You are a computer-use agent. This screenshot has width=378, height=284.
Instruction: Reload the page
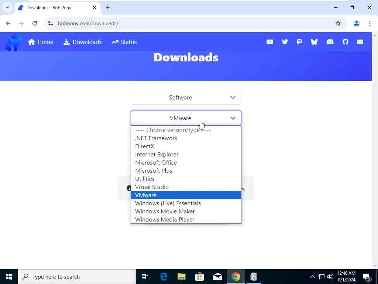point(35,23)
